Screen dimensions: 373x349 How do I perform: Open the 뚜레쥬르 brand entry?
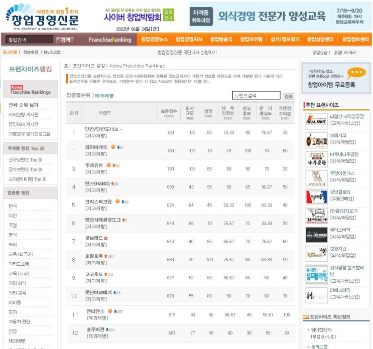(94, 165)
